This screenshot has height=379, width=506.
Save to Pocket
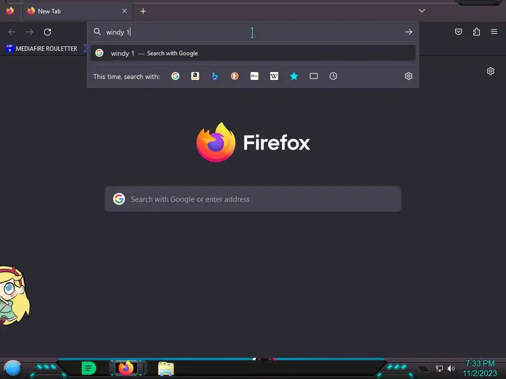459,32
